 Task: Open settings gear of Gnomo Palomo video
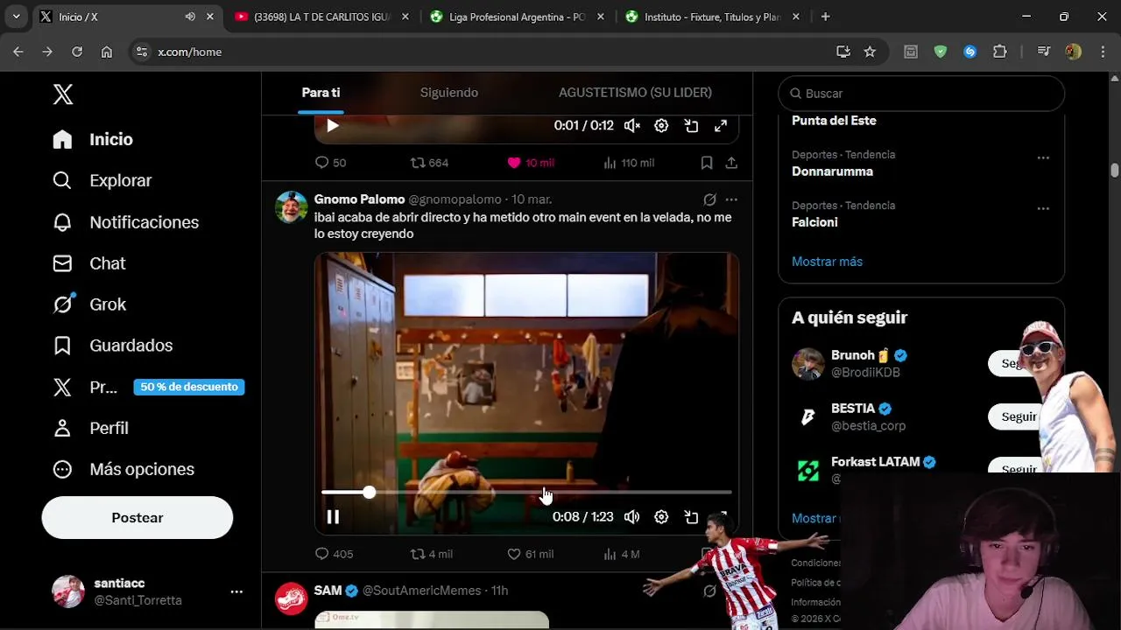pos(662,517)
